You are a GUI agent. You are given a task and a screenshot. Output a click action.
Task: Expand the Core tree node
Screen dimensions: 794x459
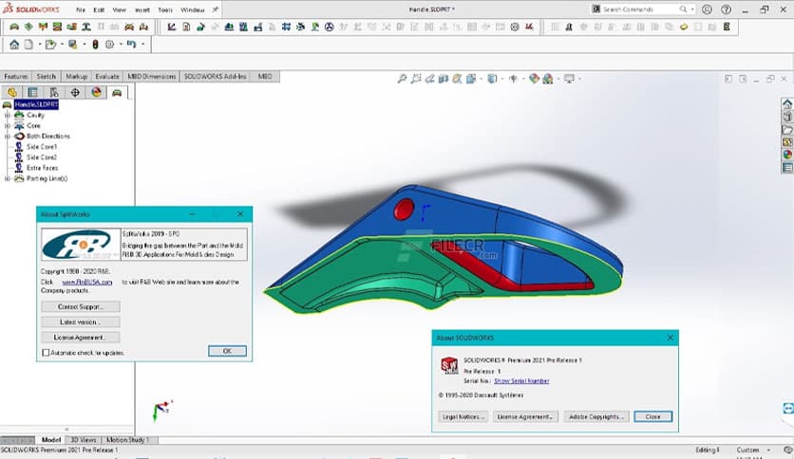coord(7,125)
